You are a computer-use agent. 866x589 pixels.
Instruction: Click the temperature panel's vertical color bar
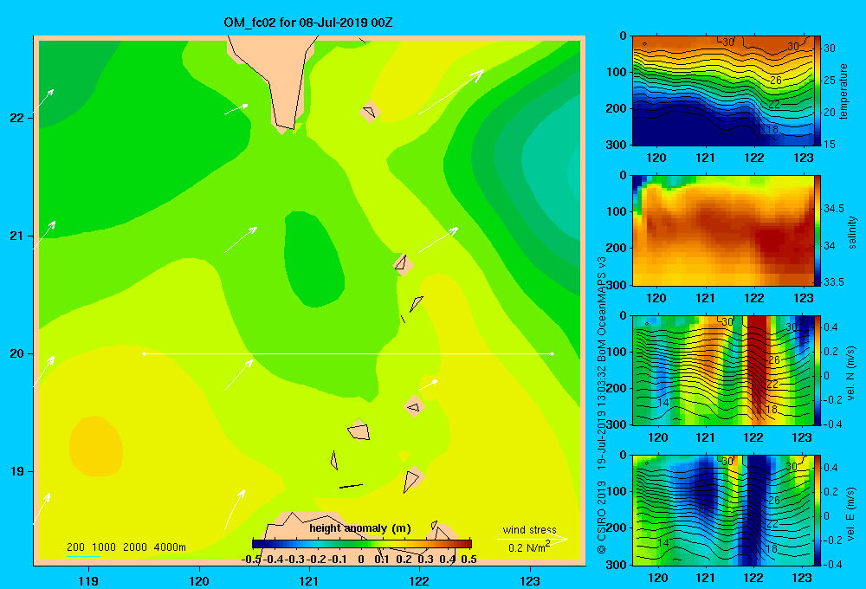[x=818, y=91]
